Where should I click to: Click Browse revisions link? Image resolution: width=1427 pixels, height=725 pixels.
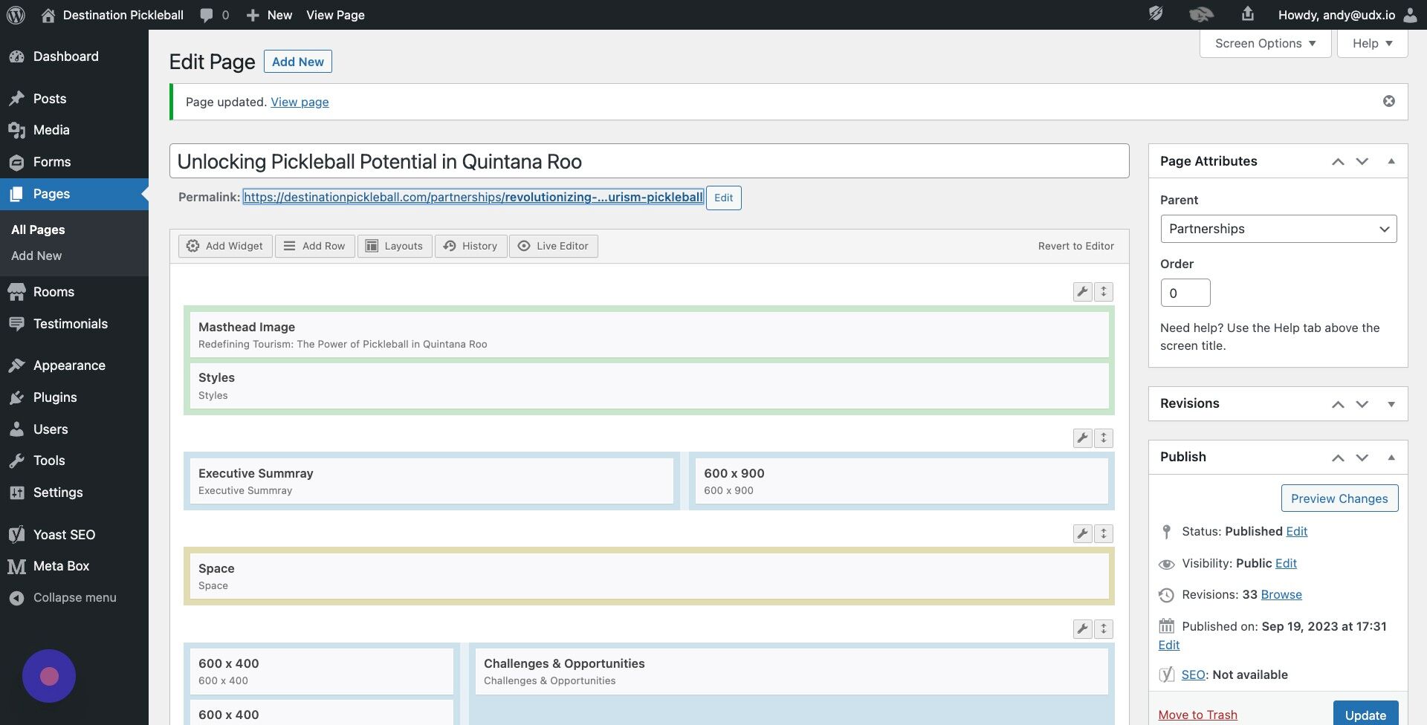[1281, 594]
